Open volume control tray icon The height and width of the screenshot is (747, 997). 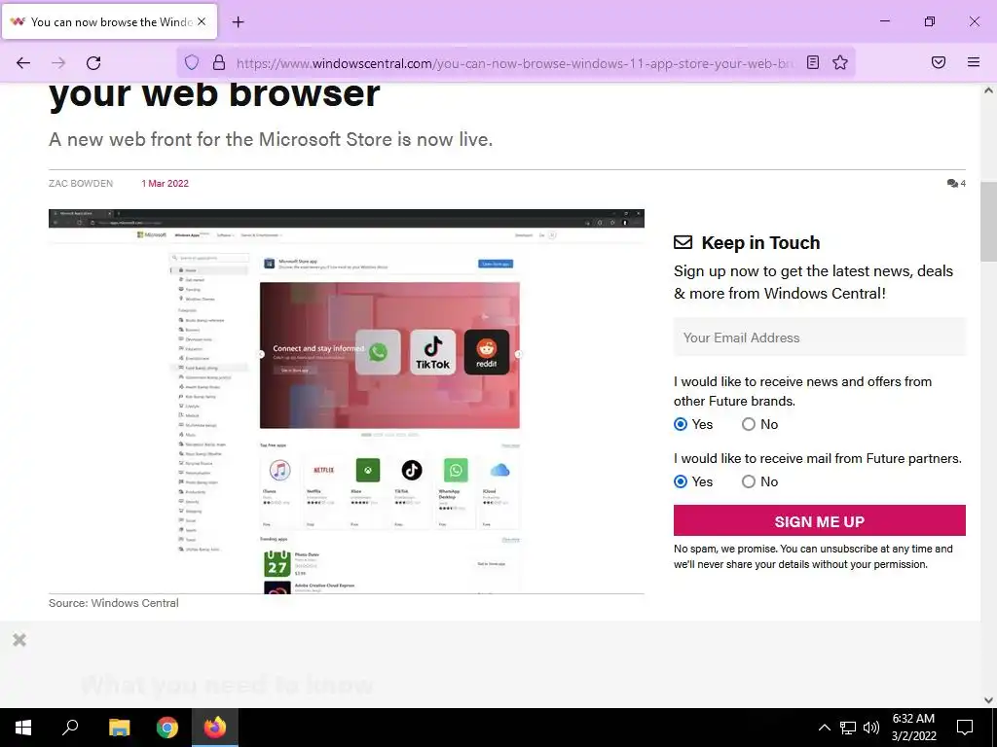click(871, 728)
